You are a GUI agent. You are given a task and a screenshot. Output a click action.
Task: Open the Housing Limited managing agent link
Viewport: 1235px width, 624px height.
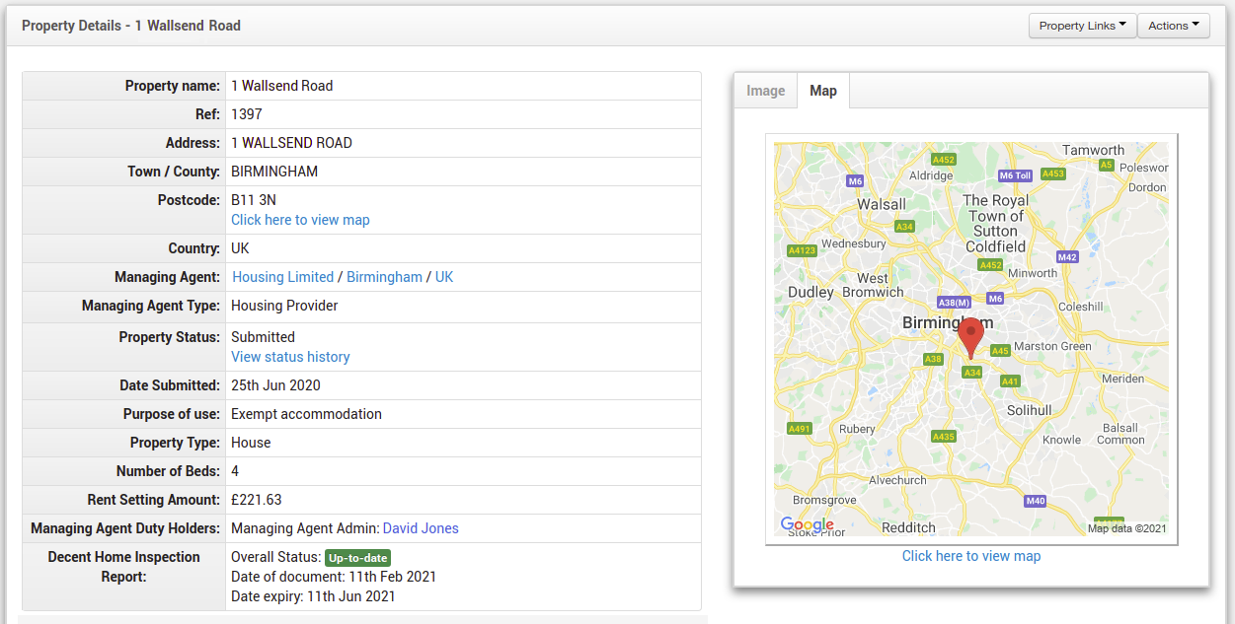click(x=283, y=277)
